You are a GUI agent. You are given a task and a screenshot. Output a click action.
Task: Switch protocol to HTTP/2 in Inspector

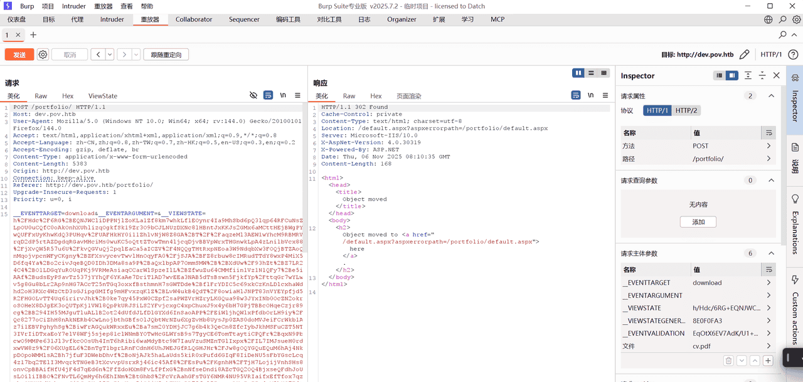coord(686,110)
